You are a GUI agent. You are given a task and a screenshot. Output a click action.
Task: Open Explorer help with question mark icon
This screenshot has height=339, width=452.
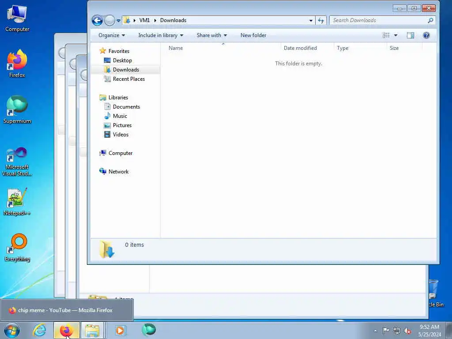(426, 35)
